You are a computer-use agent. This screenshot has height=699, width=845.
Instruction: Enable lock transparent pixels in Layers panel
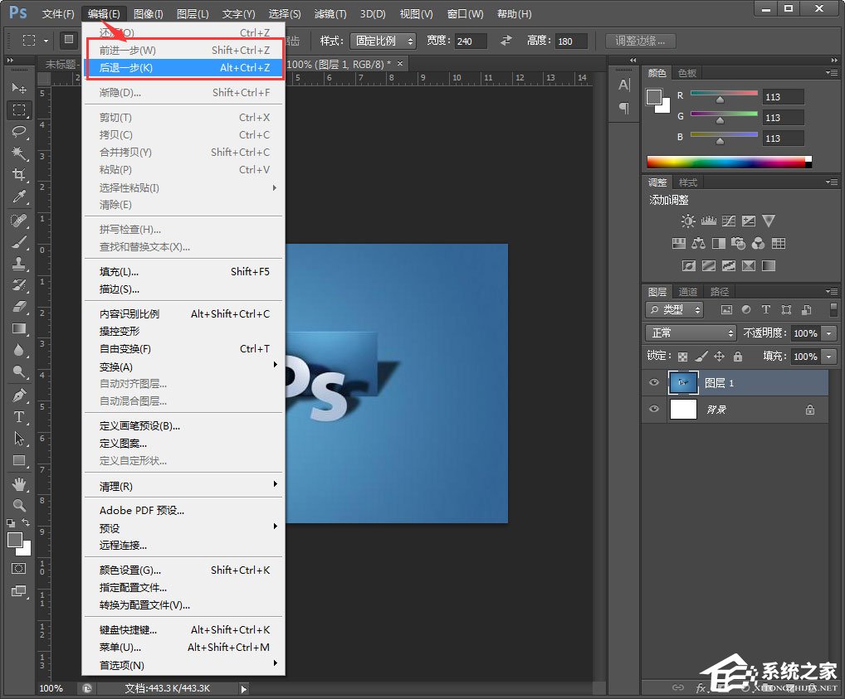[x=683, y=355]
